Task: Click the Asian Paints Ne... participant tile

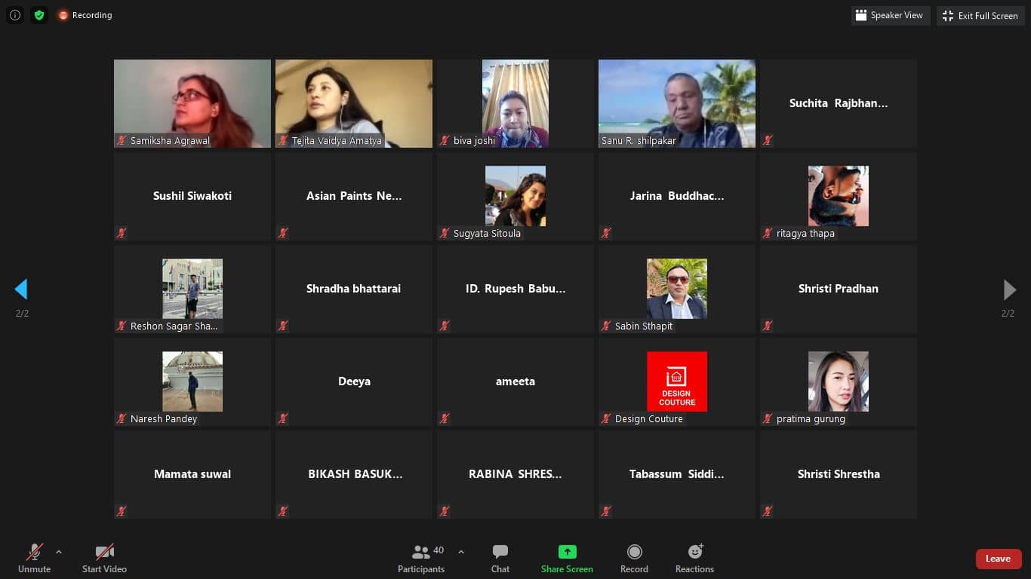Action: (x=354, y=196)
